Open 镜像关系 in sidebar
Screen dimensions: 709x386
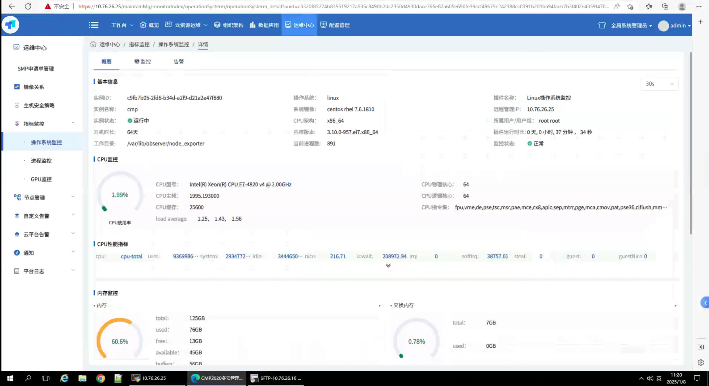(34, 87)
